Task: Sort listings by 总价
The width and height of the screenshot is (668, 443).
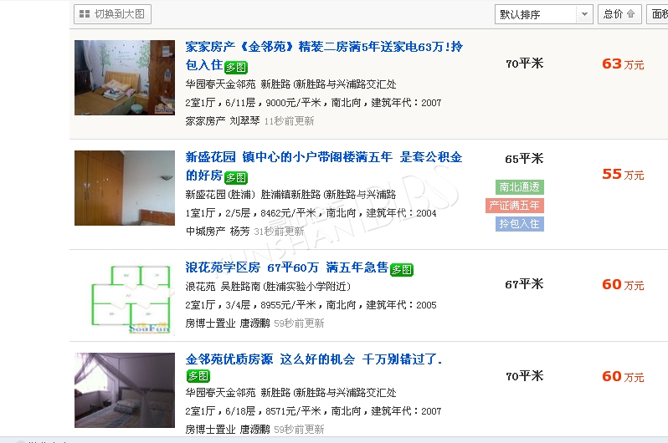Action: click(x=619, y=14)
